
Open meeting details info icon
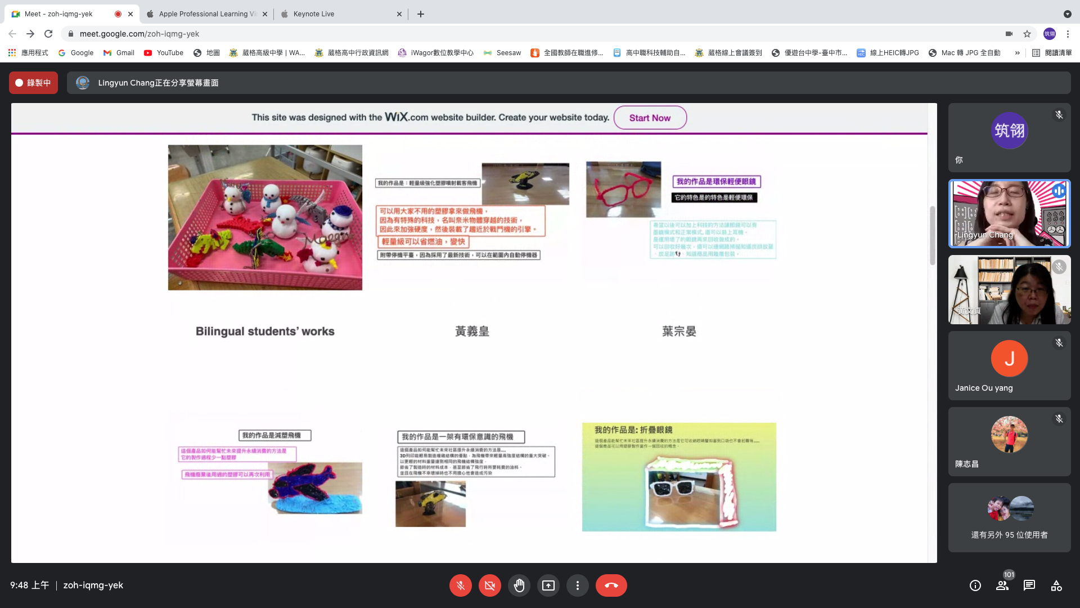[975, 585]
